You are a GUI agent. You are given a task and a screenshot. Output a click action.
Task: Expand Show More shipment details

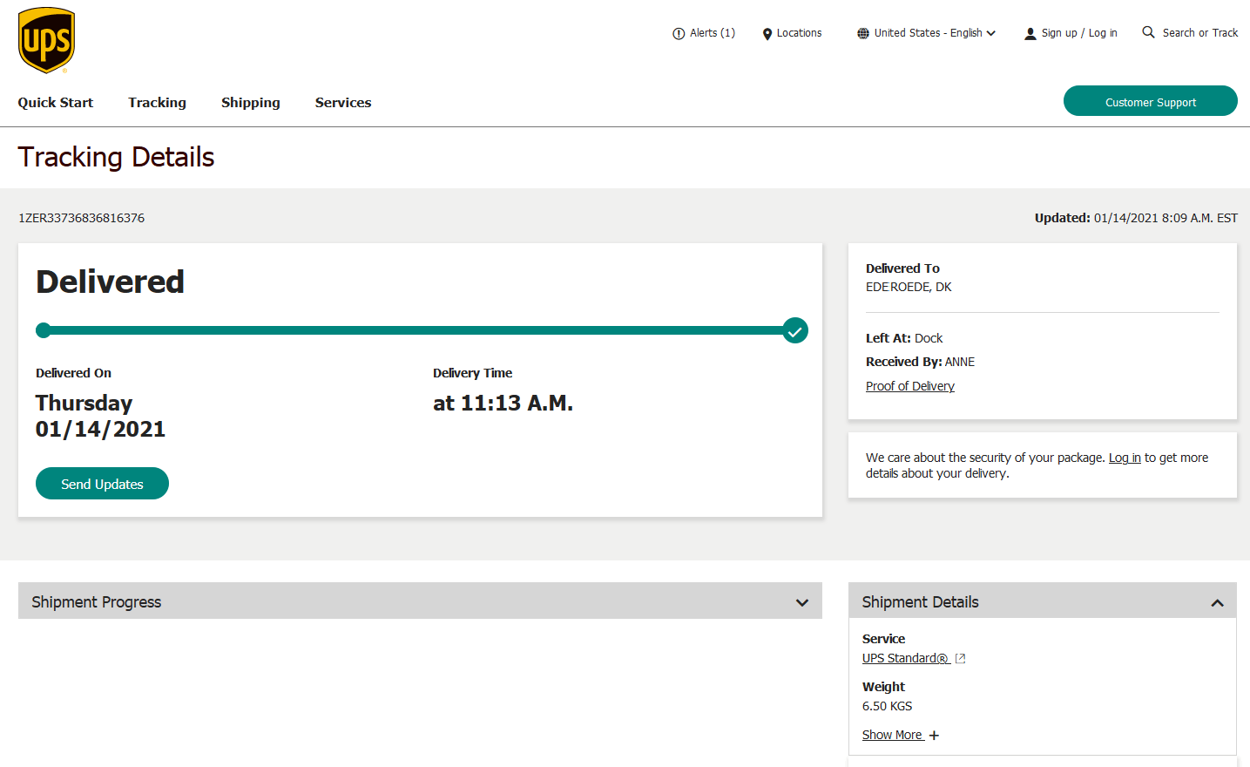click(x=893, y=735)
